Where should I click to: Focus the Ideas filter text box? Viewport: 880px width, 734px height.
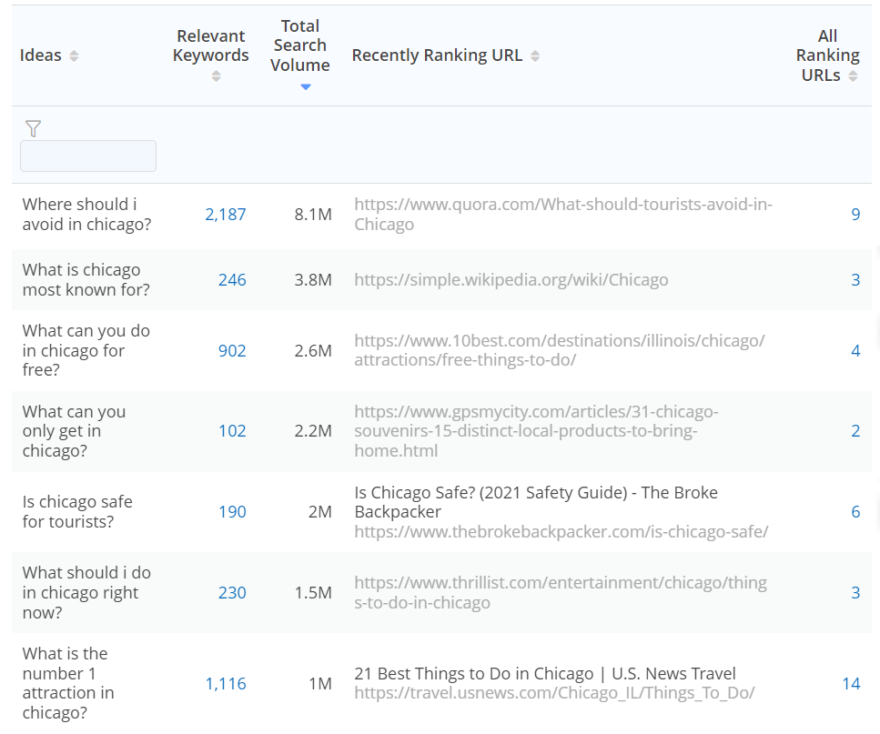coord(88,156)
